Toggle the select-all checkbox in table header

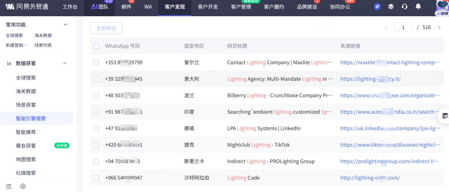tap(96, 46)
